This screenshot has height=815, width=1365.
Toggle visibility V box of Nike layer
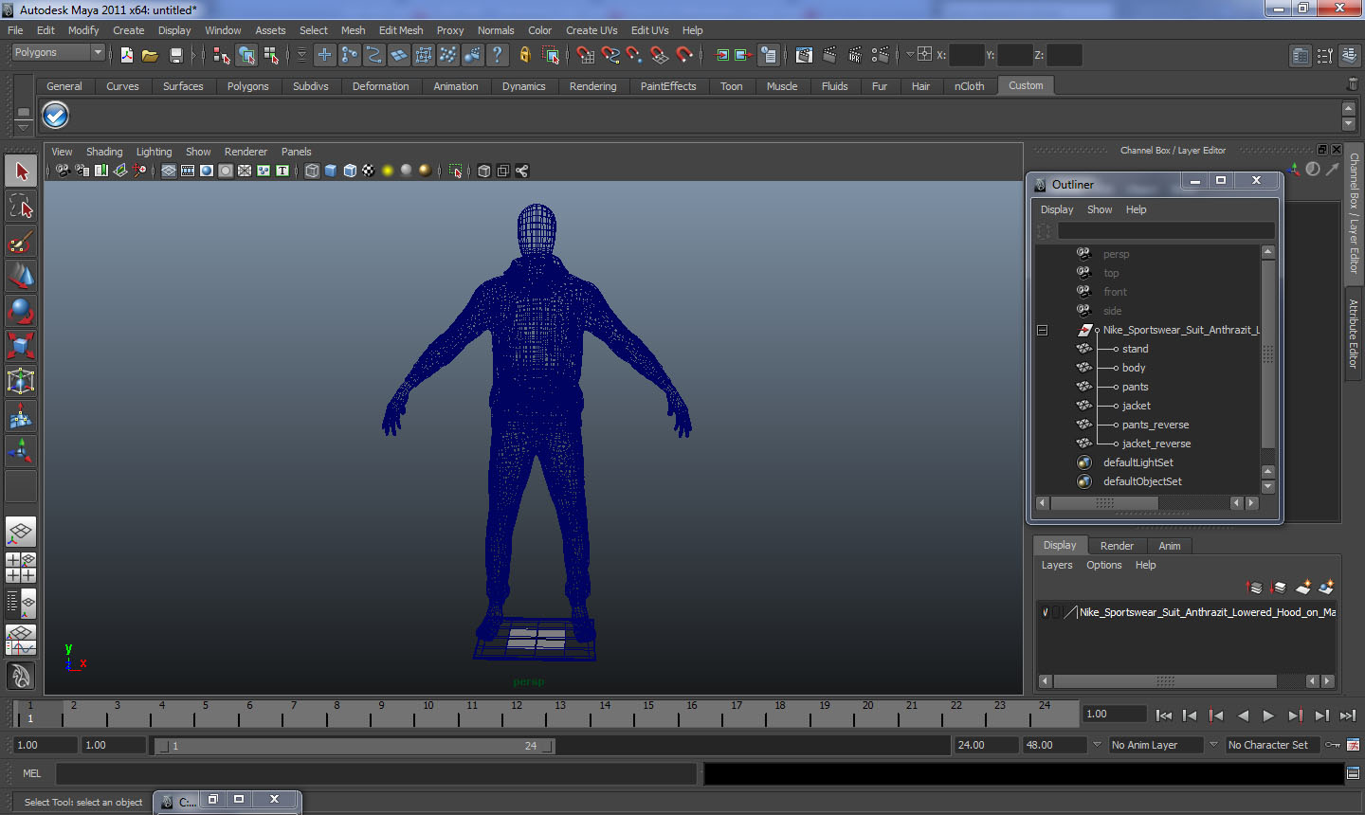pos(1046,612)
